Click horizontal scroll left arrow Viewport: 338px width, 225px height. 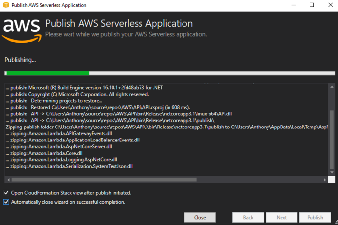pos(8,180)
